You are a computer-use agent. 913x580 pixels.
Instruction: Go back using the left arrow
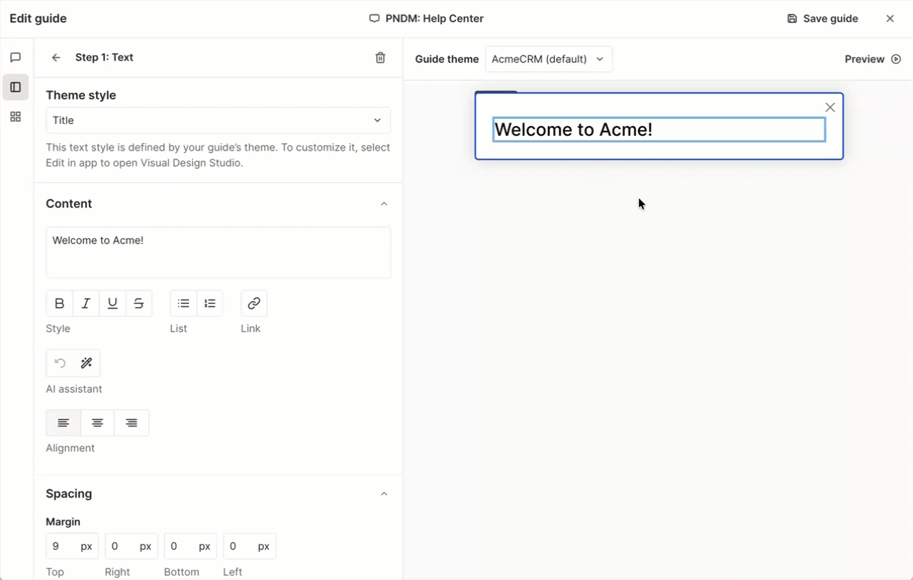click(56, 58)
